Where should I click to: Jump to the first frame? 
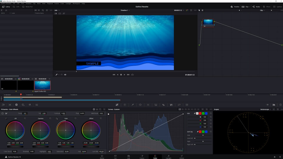click(114, 74)
